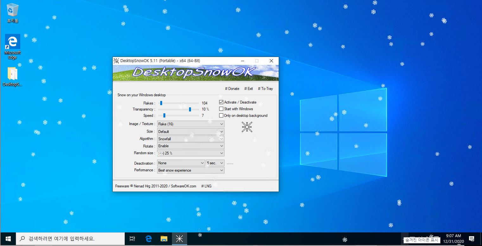Click the taskbar clock showing 9:07 AM
This screenshot has height=246, width=482.
[x=453, y=239]
